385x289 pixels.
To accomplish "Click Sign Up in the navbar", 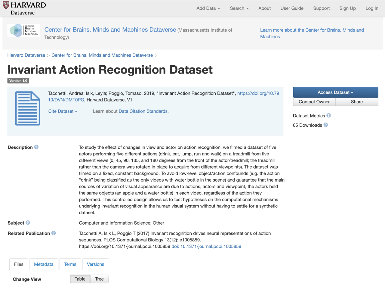I will pos(347,8).
